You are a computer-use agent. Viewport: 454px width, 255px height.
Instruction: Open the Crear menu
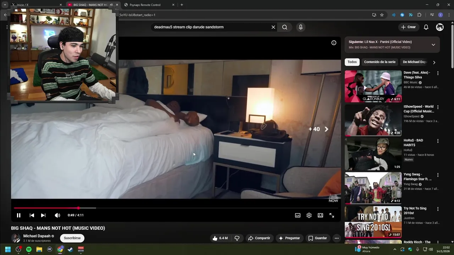[408, 27]
